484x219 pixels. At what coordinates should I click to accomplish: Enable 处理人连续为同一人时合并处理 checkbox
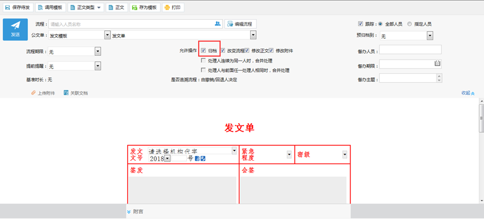(203, 61)
